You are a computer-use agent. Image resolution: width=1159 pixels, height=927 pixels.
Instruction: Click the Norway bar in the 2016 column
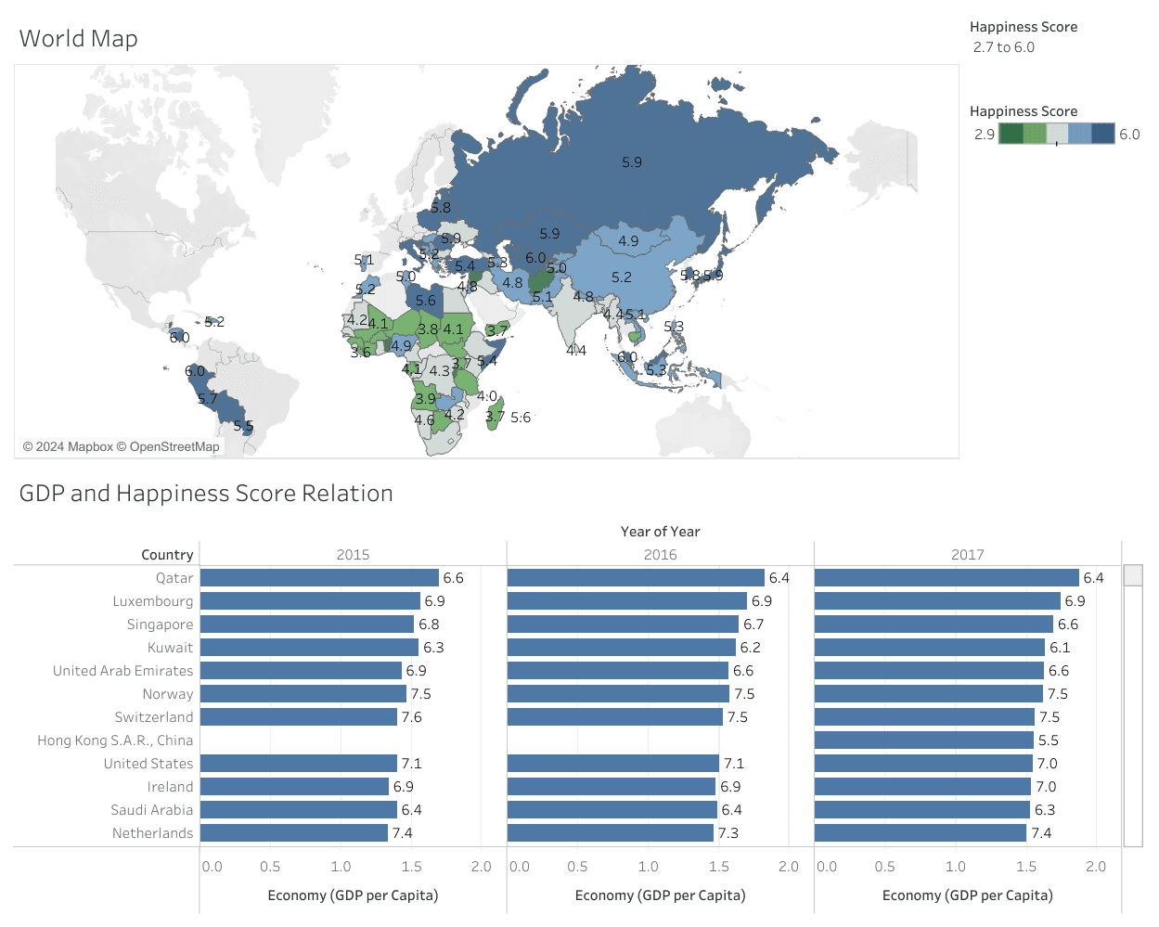coord(617,693)
